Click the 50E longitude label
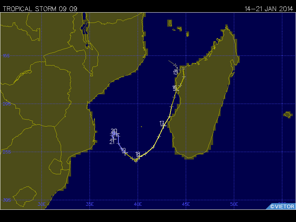The height and width of the screenshot is (222, 296). pos(234,204)
